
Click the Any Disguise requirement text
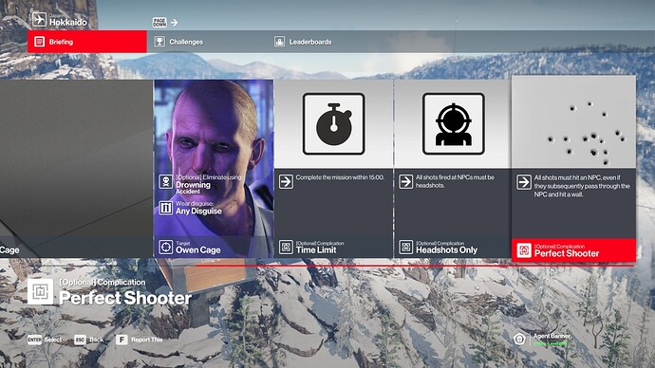(198, 212)
